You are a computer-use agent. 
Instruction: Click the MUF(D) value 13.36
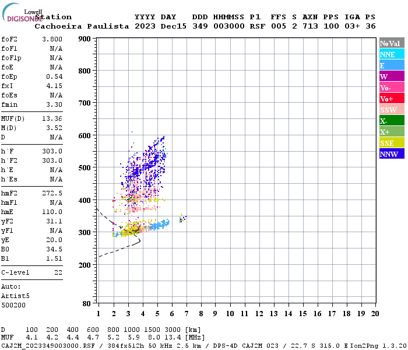point(52,119)
